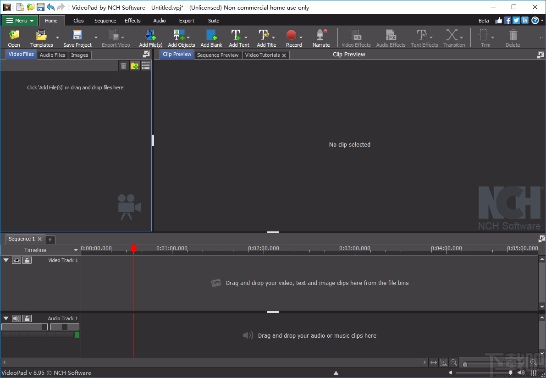The width and height of the screenshot is (546, 378).
Task: Click the timeline zoom out magnifier icon
Action: tap(454, 362)
